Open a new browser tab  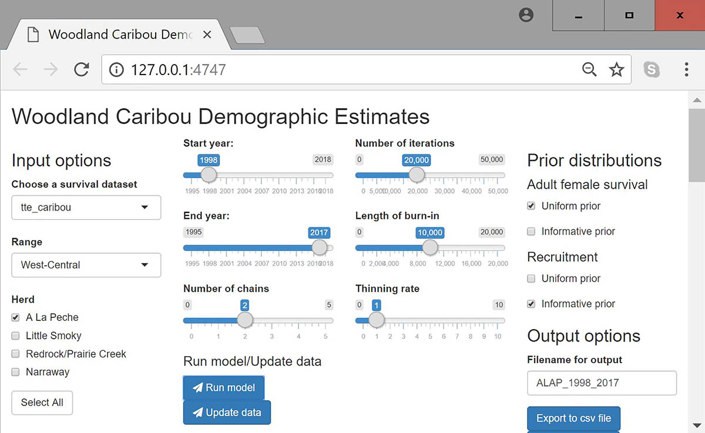point(247,35)
